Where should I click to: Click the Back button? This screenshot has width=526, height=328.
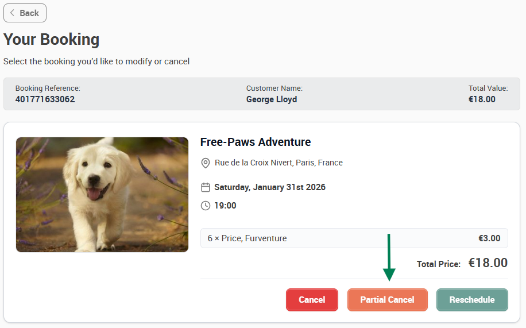[25, 13]
